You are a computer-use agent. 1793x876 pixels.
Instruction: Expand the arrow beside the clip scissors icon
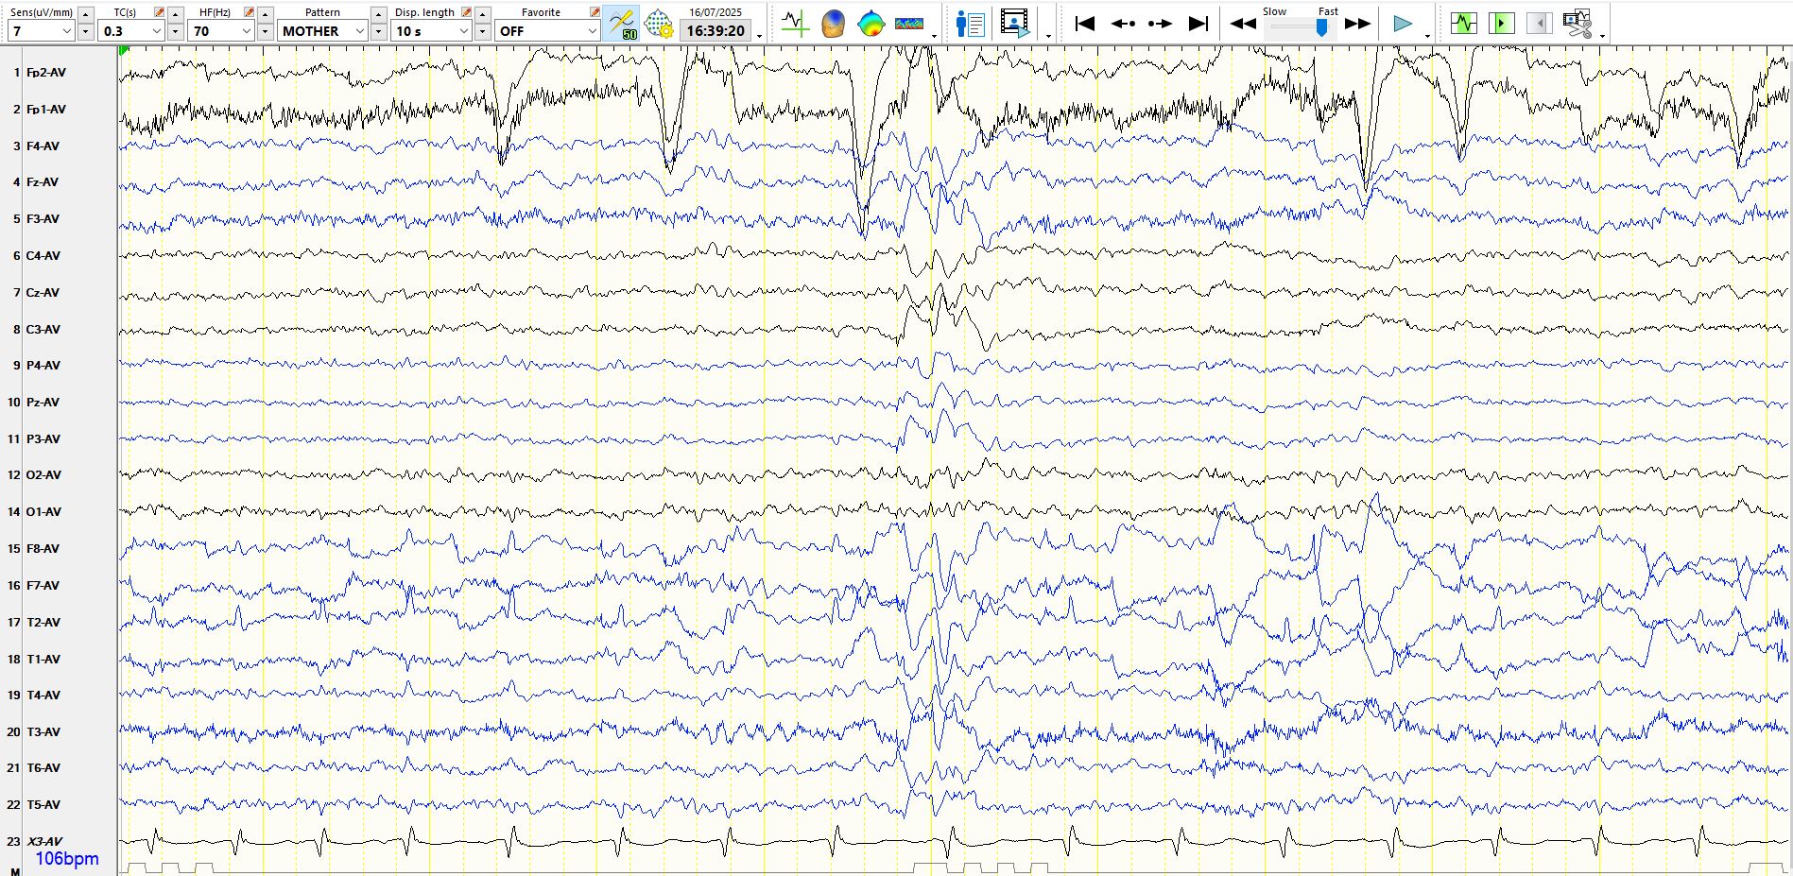click(1602, 36)
